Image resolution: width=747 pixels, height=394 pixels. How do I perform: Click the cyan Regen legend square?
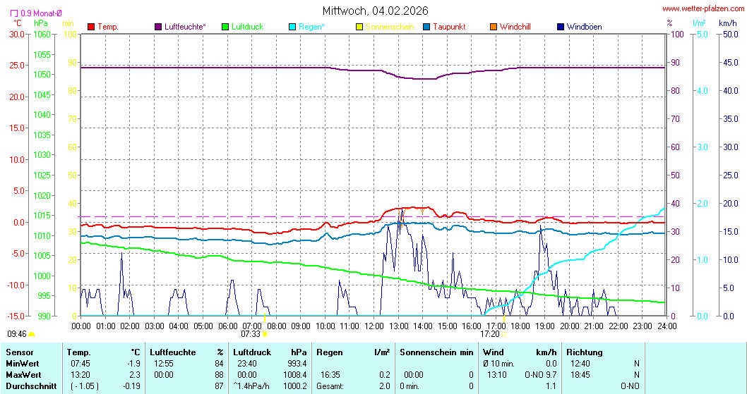[x=292, y=27]
